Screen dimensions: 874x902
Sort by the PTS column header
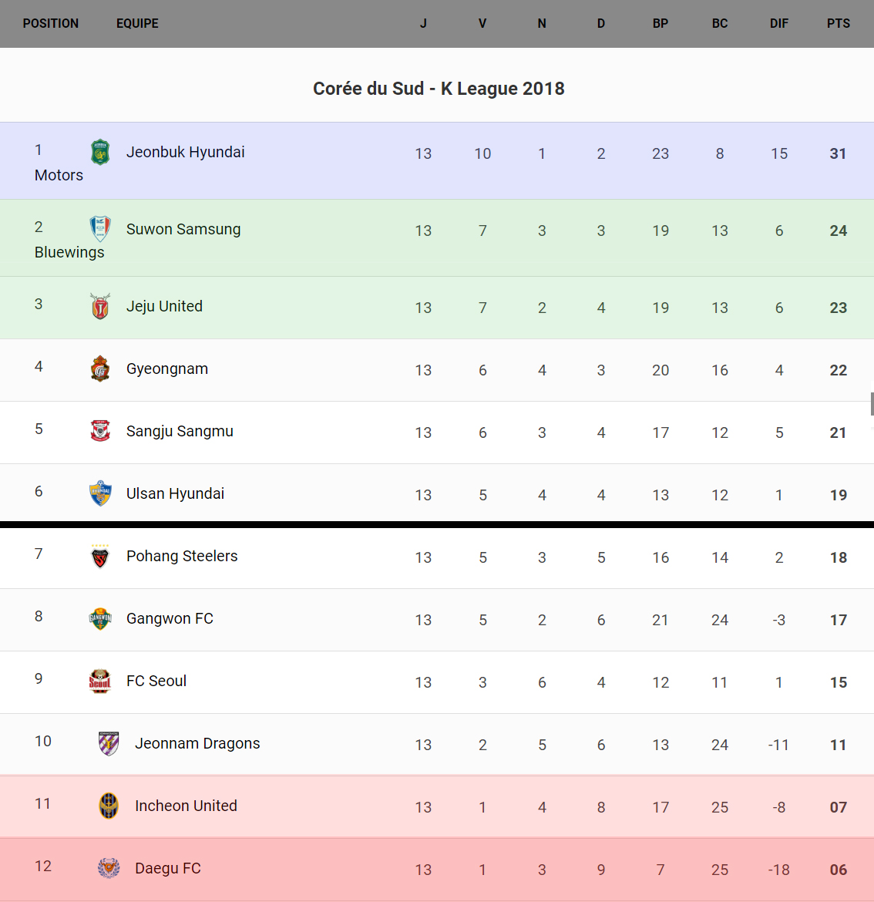coord(838,24)
